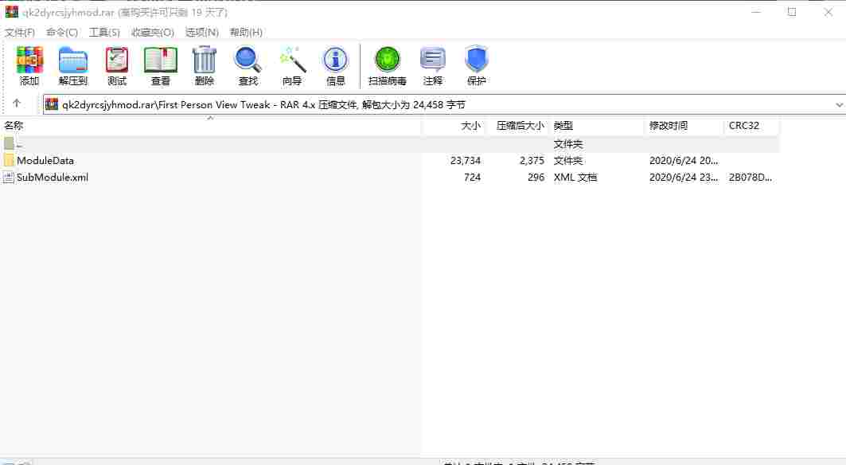This screenshot has width=846, height=465.
Task: Select the SubModule.xml file icon
Action: pyautogui.click(x=9, y=177)
